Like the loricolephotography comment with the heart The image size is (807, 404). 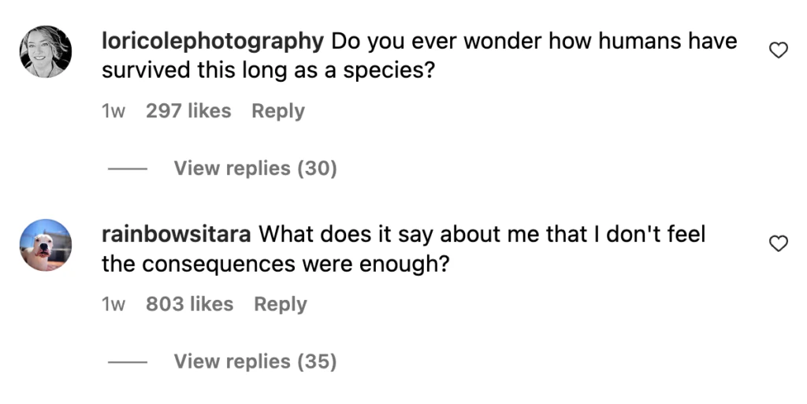(x=778, y=51)
